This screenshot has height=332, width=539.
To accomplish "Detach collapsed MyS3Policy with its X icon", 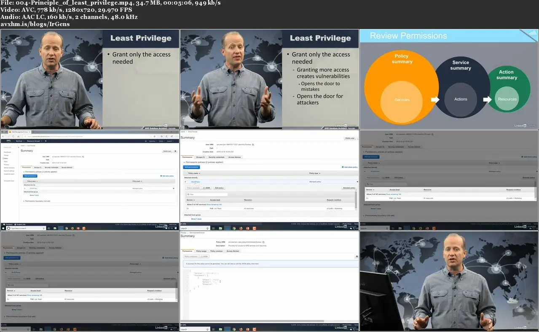I will click(x=174, y=188).
